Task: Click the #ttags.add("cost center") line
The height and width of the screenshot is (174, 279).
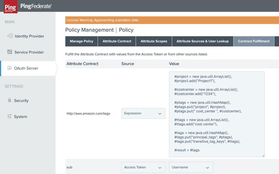Action: tap(196, 124)
